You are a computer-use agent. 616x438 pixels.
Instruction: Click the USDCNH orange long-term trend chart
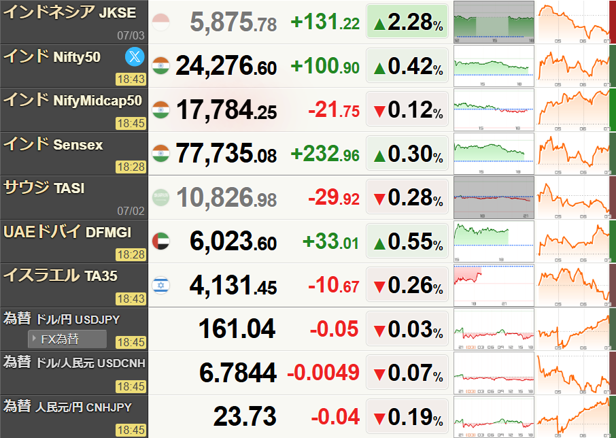point(573,373)
